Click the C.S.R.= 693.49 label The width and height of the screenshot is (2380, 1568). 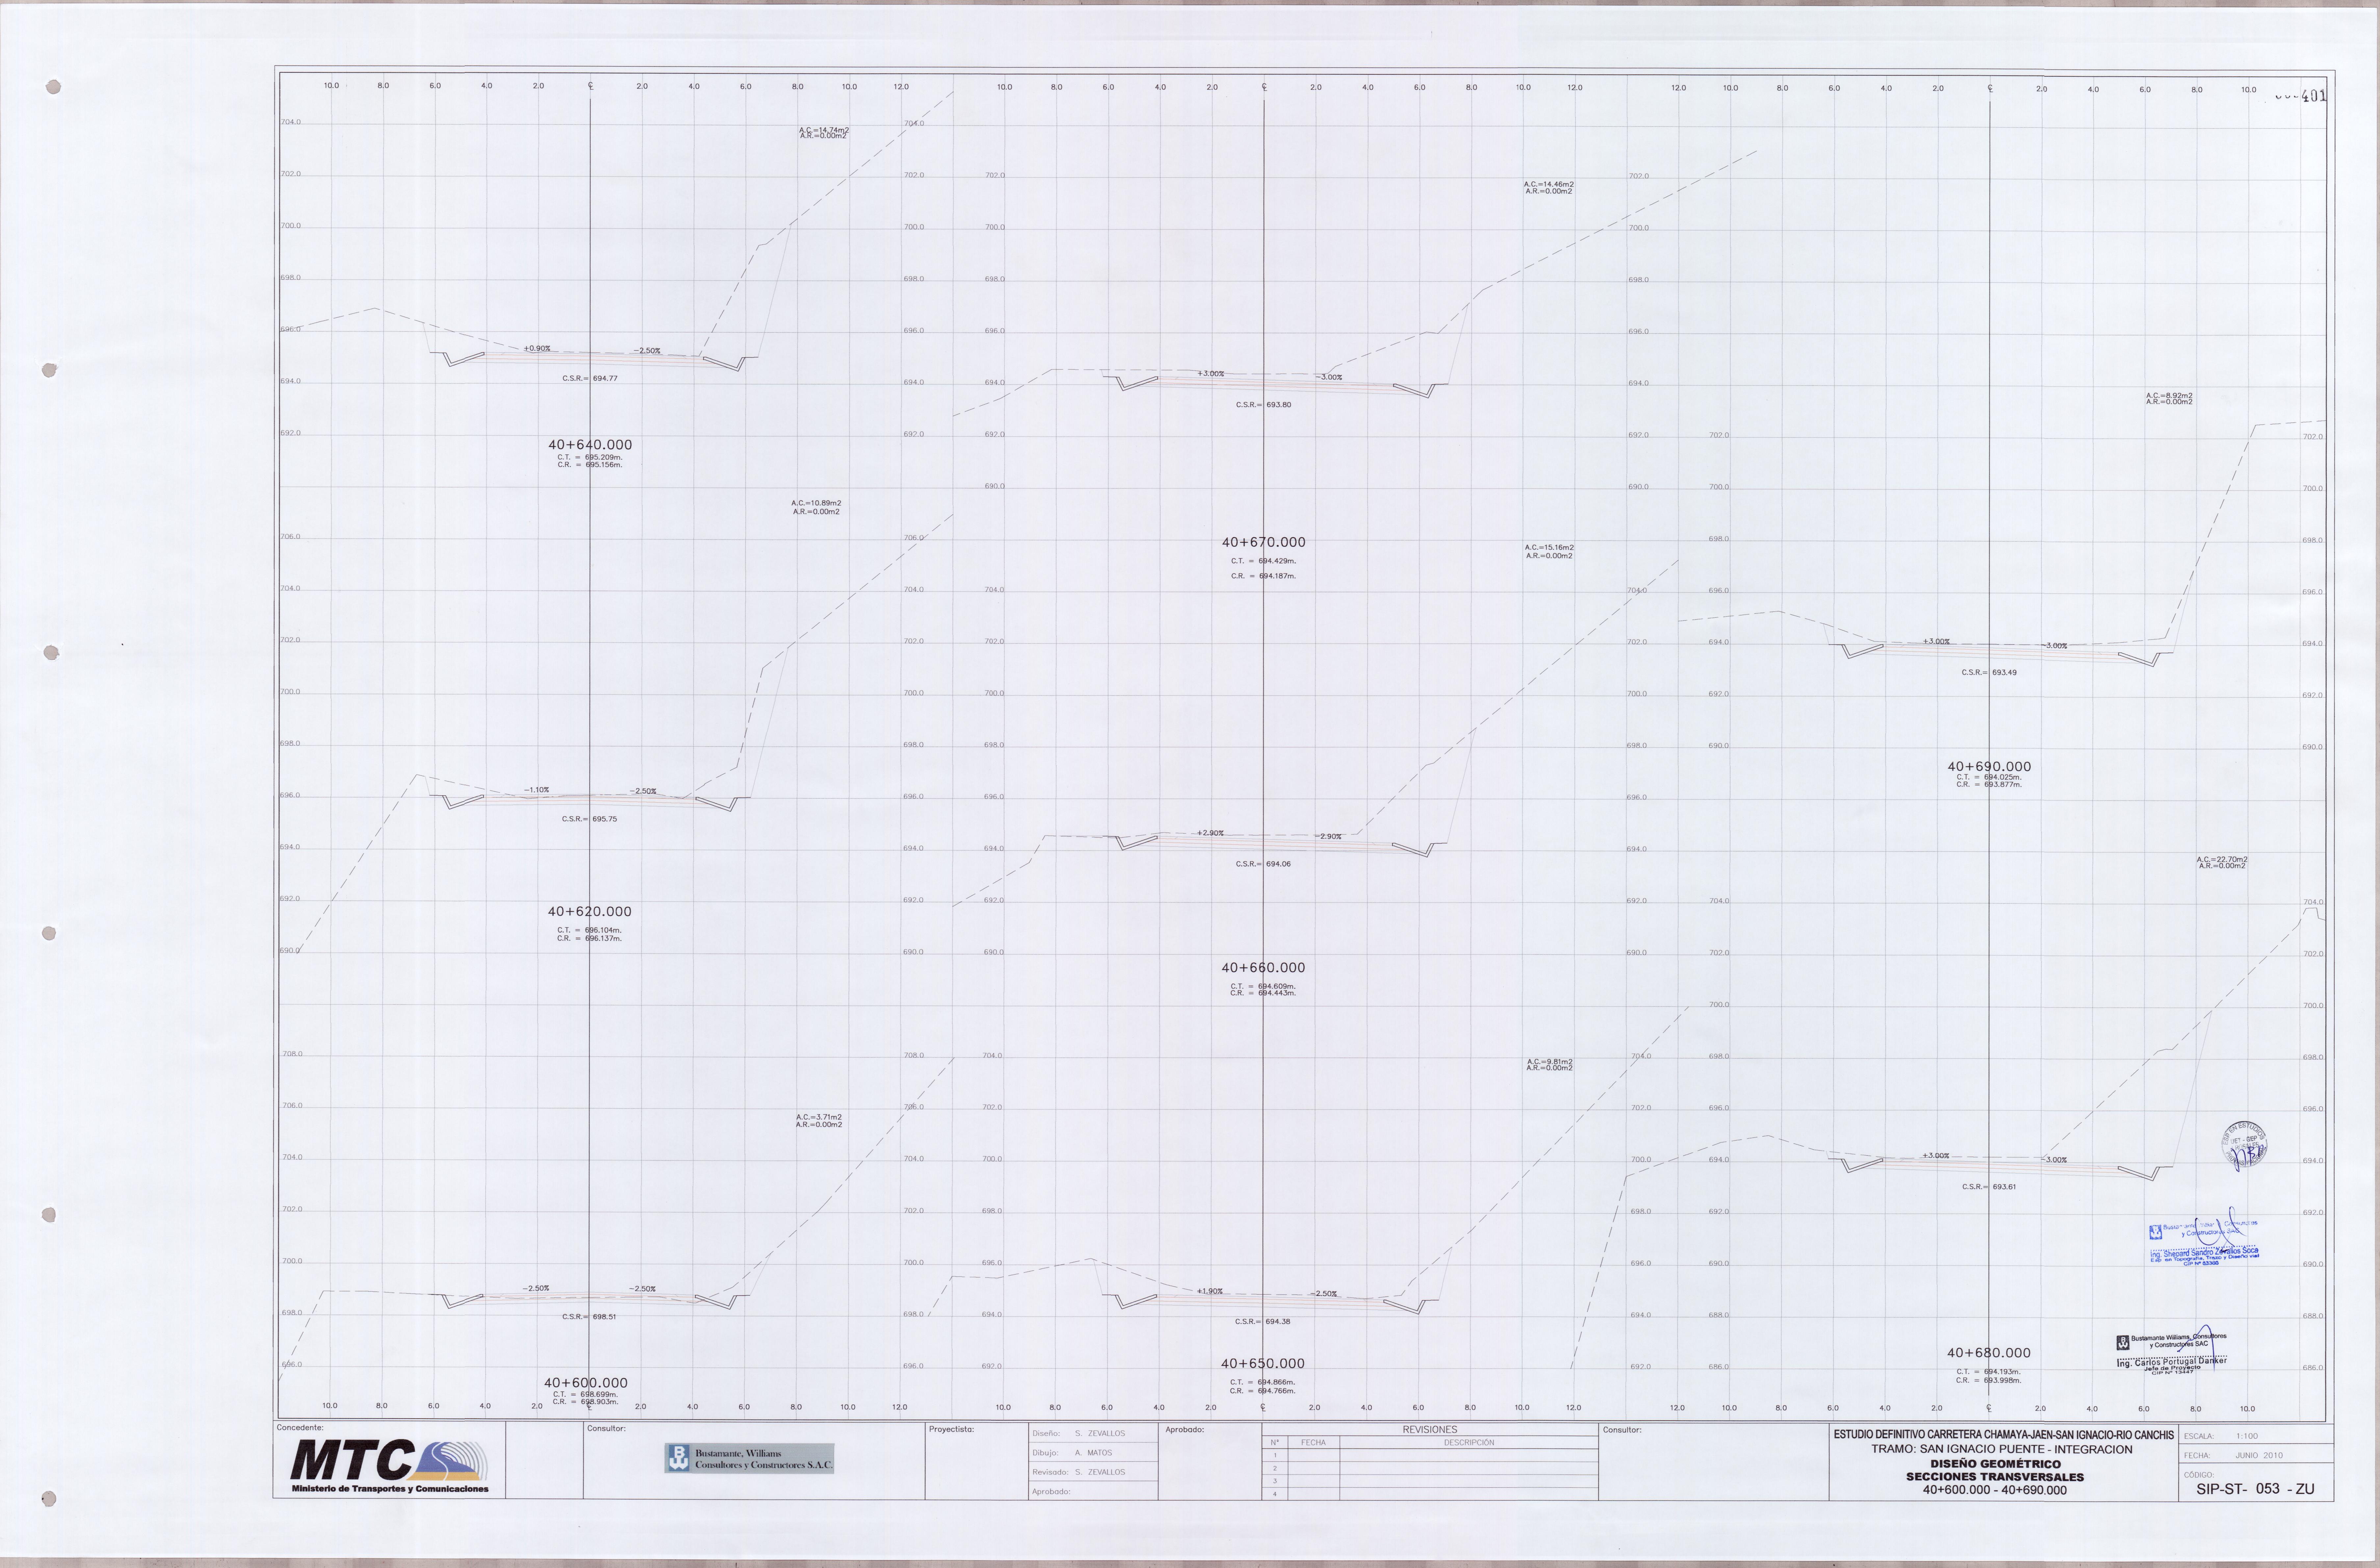tap(1989, 673)
